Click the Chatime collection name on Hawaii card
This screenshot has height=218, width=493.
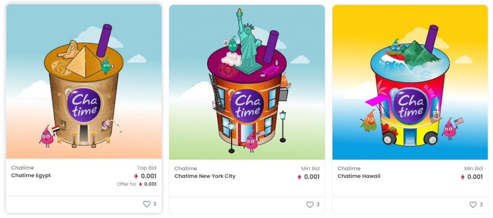point(349,168)
